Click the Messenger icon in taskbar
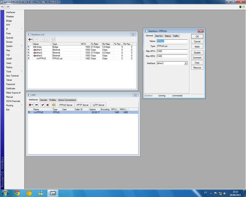This screenshot has width=246, height=197. tap(41, 193)
